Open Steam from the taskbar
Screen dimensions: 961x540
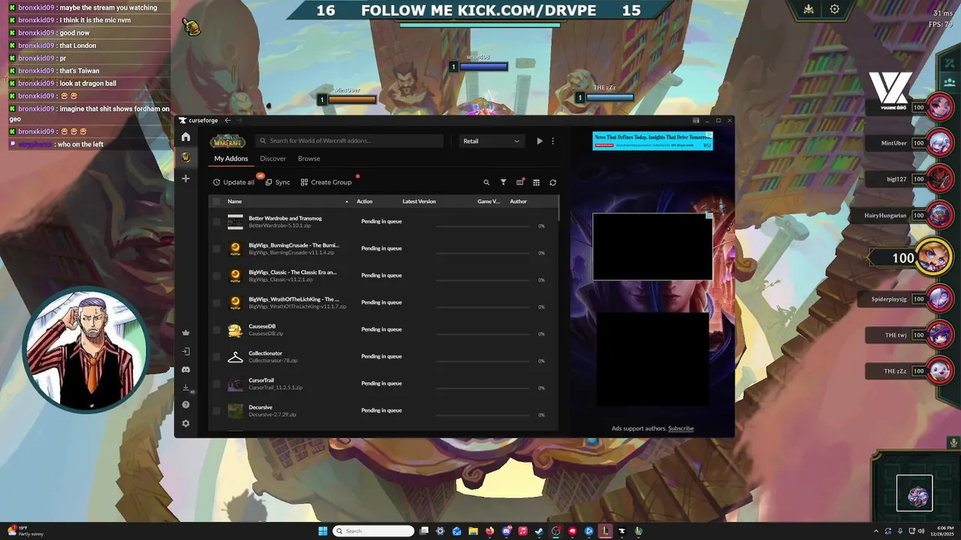(539, 531)
